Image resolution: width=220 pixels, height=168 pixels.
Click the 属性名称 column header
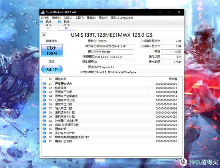(60, 79)
